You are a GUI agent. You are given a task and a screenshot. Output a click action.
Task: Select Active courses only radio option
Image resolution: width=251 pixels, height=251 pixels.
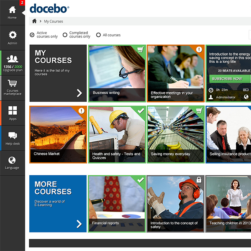[32, 35]
